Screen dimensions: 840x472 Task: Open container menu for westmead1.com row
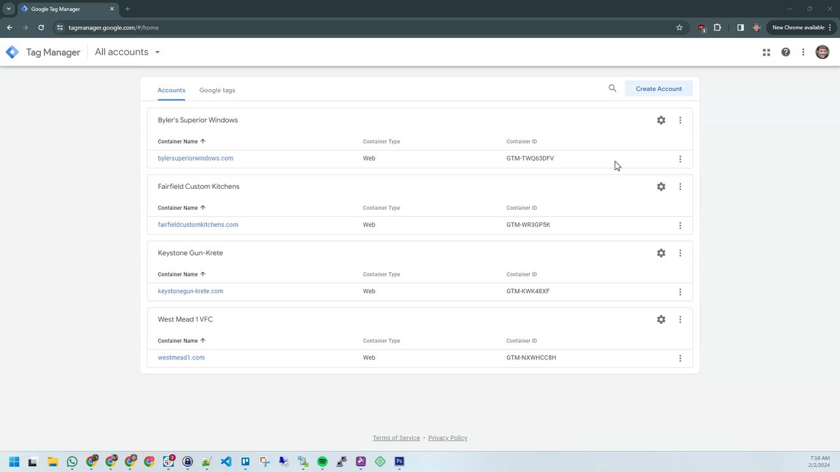pyautogui.click(x=680, y=358)
